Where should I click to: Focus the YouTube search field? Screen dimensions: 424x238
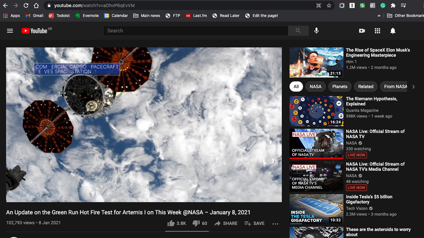pos(196,31)
